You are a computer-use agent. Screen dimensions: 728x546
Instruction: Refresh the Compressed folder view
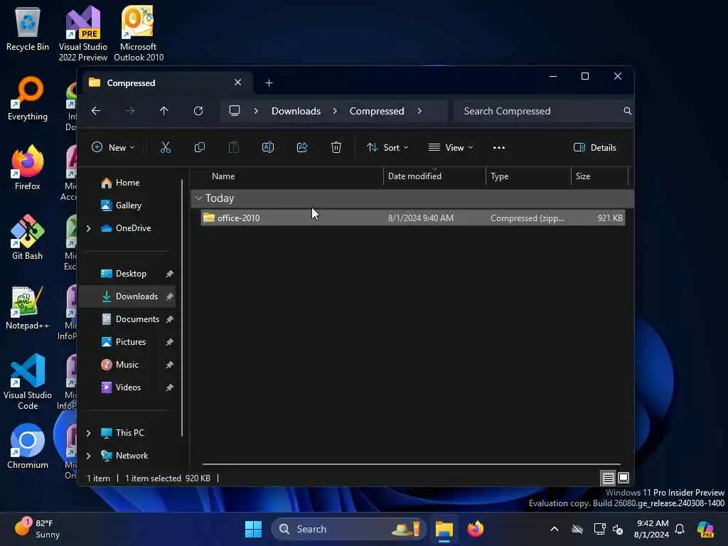[x=198, y=111]
